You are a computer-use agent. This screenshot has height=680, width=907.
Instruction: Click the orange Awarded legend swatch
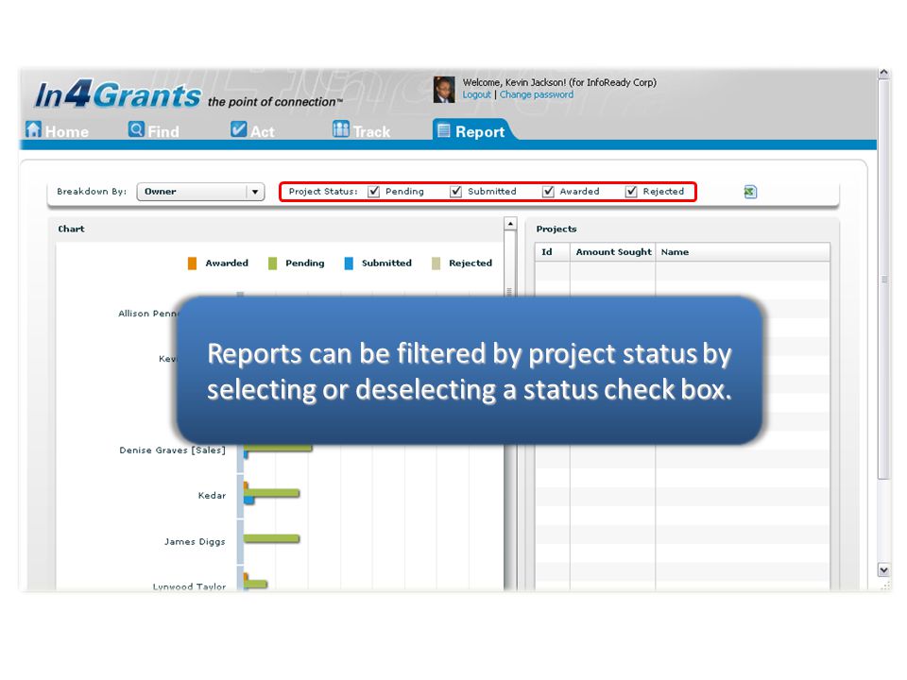click(192, 263)
